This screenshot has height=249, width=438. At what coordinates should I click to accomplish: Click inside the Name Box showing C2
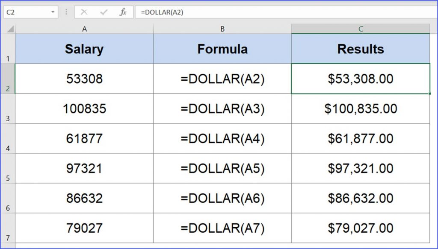26,12
